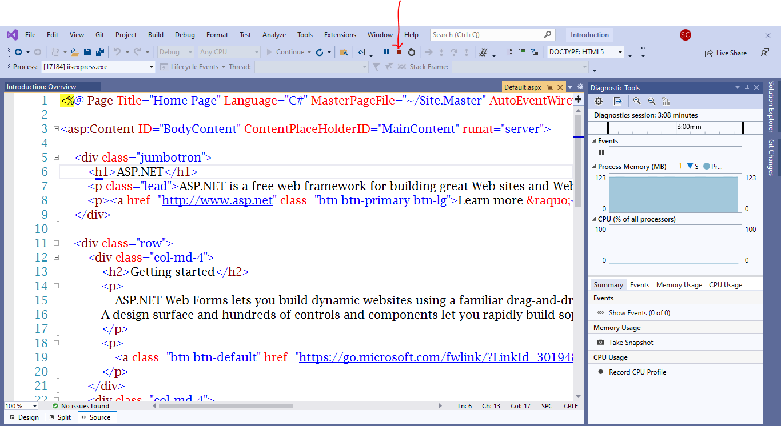The width and height of the screenshot is (781, 426).
Task: Collapse the paragraph region at line 14
Action: tap(56, 286)
